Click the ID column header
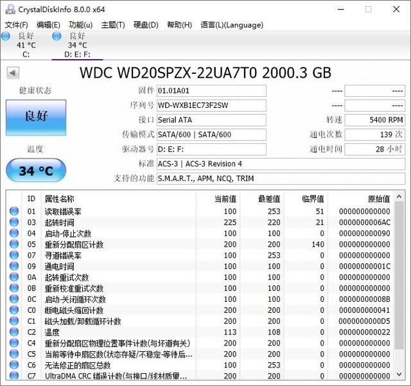 (31, 198)
